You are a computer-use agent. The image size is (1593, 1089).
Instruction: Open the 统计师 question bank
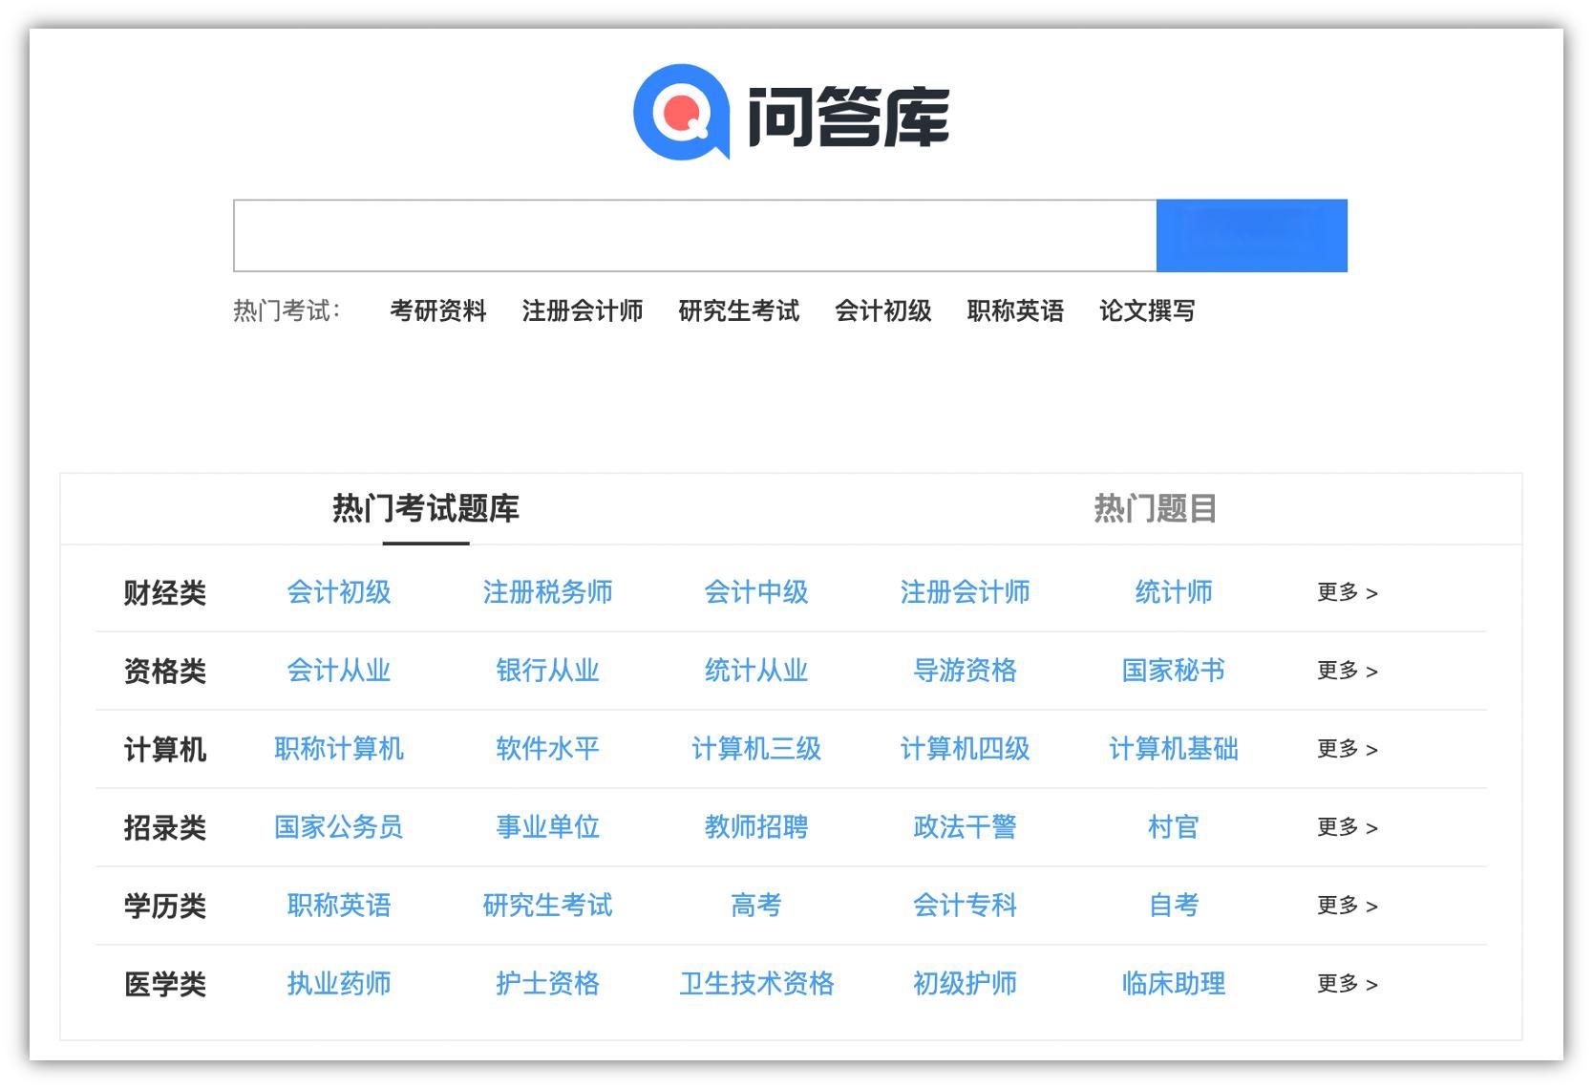(x=1174, y=592)
